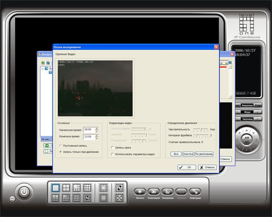Click scrollbar up arrow in background window
Viewport: 272px width, 217px height.
coord(230,66)
